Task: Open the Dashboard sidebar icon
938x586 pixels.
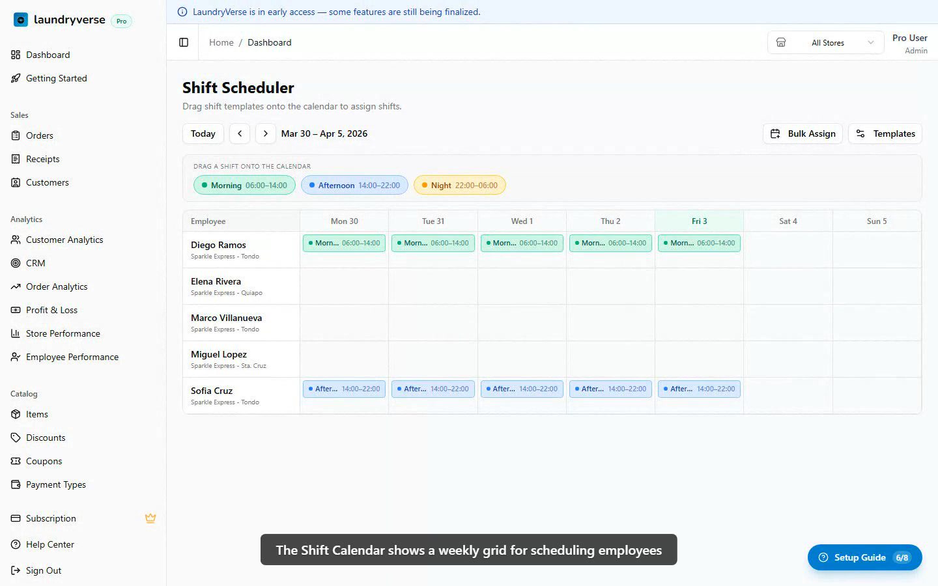Action: 16,55
